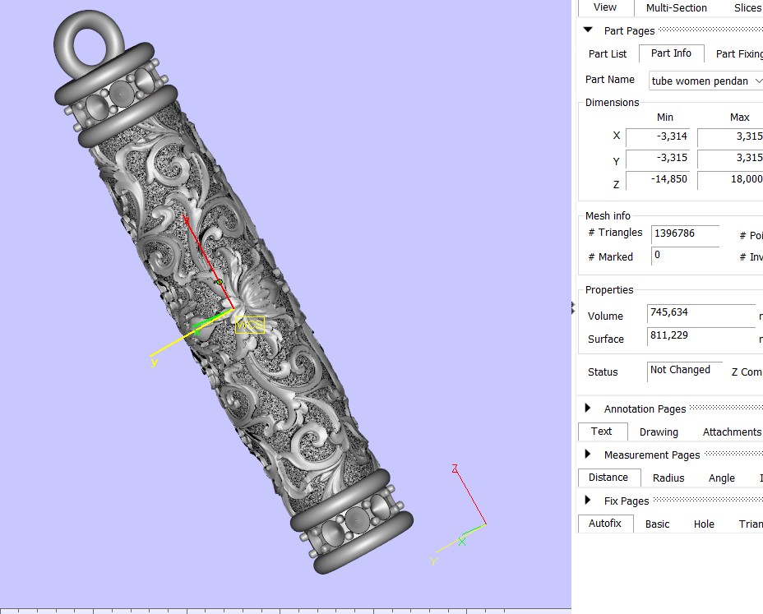Viewport: 763px width, 614px height.
Task: Select the Part Info tab
Action: [x=671, y=53]
